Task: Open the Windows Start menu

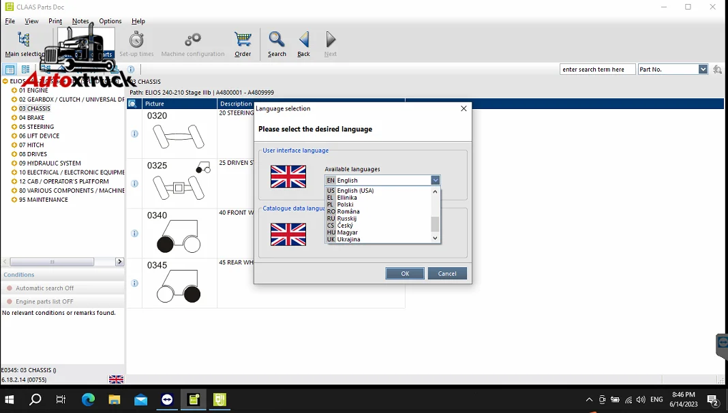Action: click(10, 399)
